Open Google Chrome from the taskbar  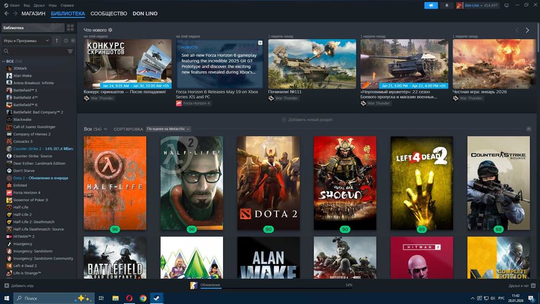coord(143,298)
